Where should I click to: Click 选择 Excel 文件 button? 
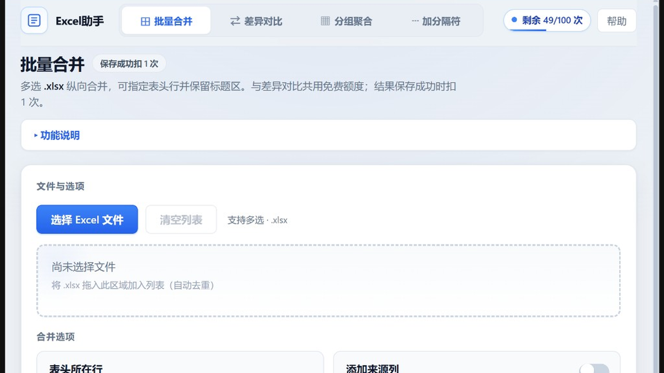(x=87, y=219)
